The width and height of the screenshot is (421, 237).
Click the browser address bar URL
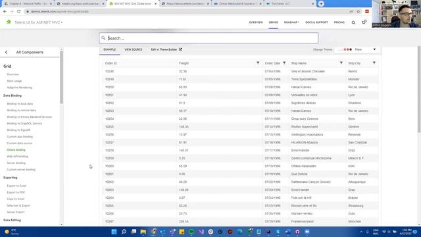(x=60, y=12)
